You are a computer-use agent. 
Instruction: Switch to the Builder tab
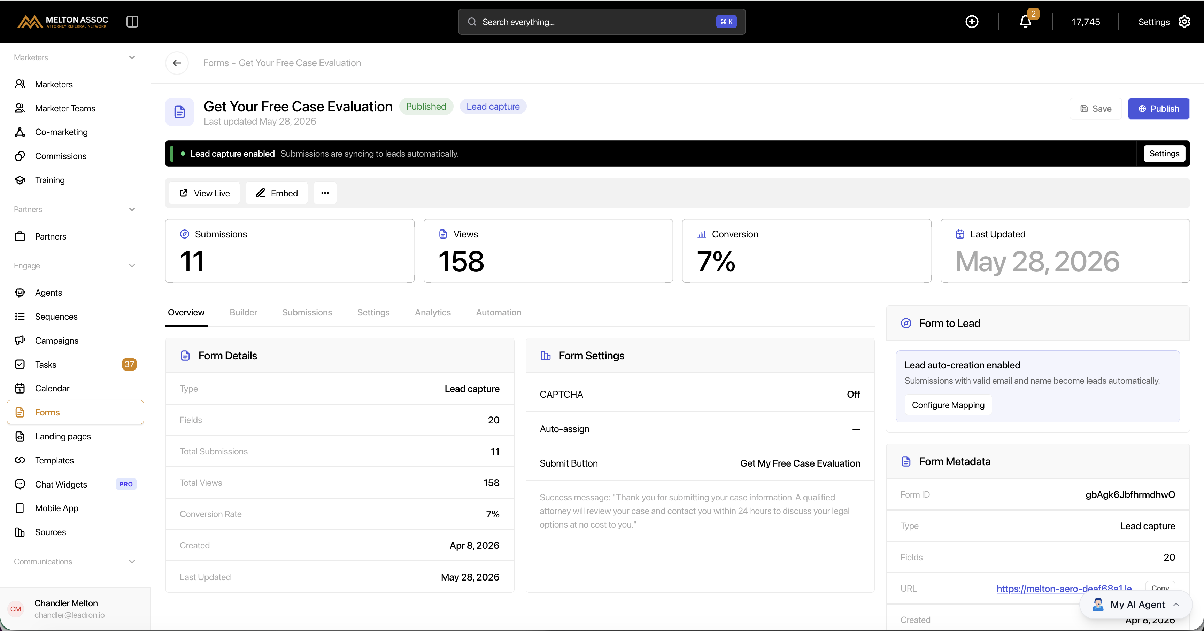[243, 312]
